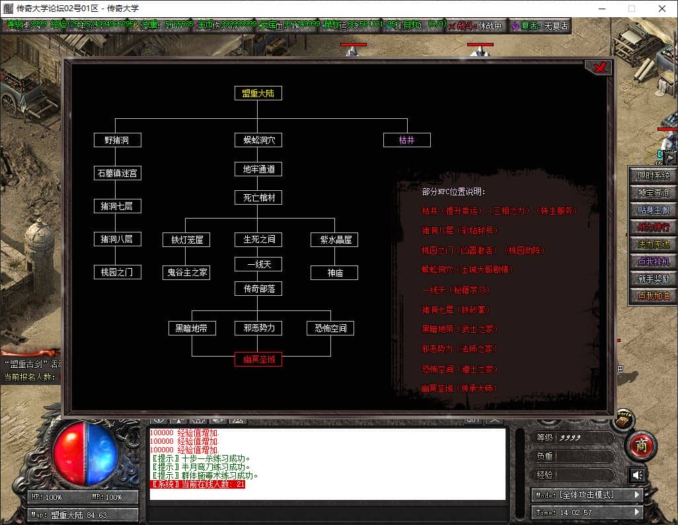Select the 野猪洞 map node
This screenshot has height=525, width=678.
(x=117, y=140)
